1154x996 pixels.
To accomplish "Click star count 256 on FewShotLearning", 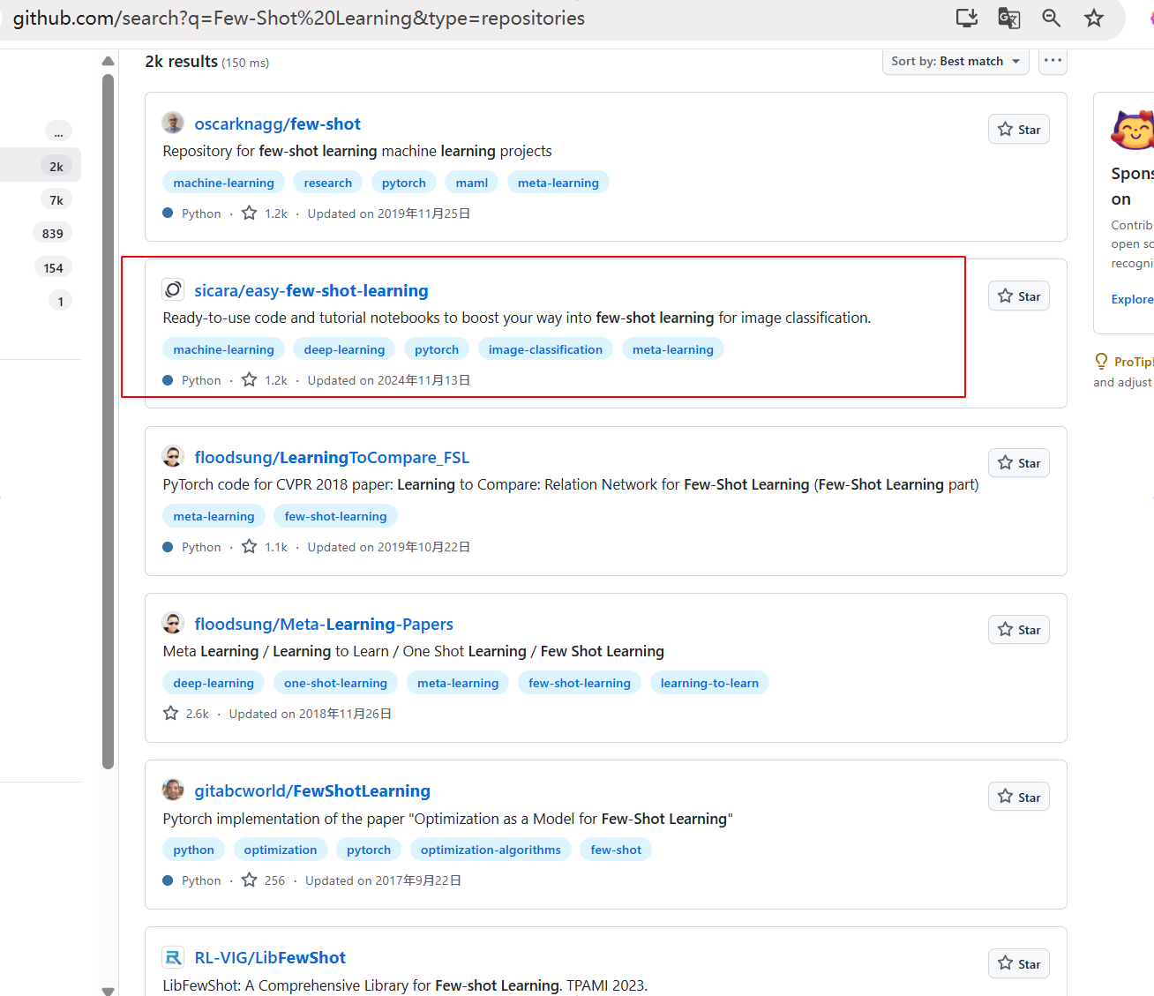I will tap(264, 880).
